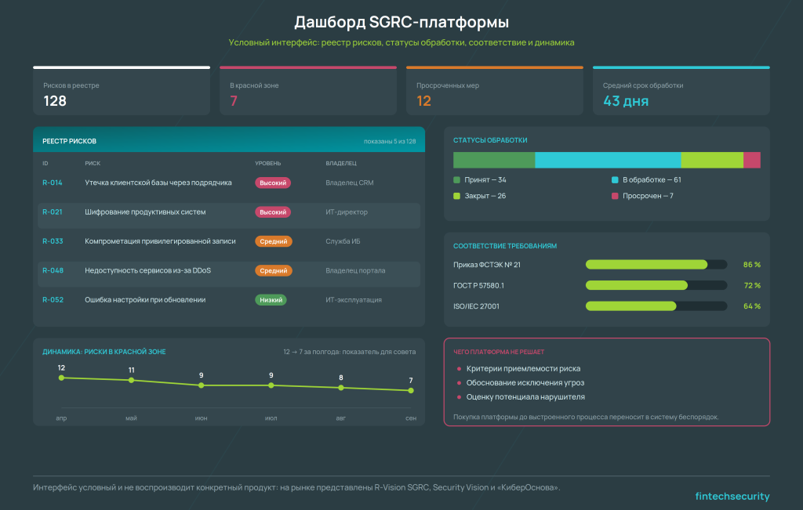Click 'Средний' badge in R-033 row

(x=274, y=241)
